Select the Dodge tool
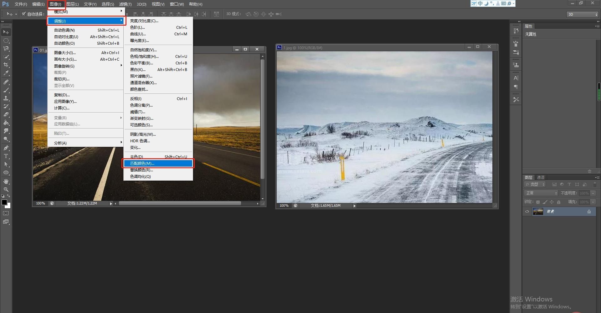 6,139
